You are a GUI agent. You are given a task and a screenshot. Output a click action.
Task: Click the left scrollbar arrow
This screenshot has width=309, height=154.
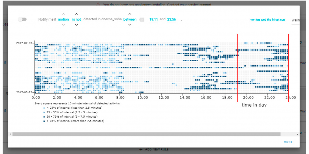(x=10, y=134)
